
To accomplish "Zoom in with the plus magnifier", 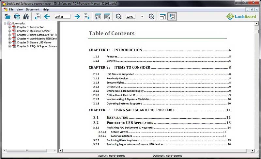I will (x=151, y=16).
